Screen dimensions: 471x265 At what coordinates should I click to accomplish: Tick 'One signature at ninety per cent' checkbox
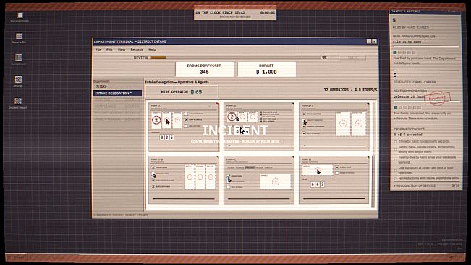tap(396, 170)
